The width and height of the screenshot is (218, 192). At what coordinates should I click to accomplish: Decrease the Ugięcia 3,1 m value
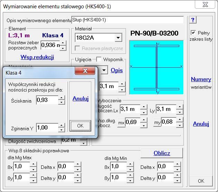click(122, 89)
